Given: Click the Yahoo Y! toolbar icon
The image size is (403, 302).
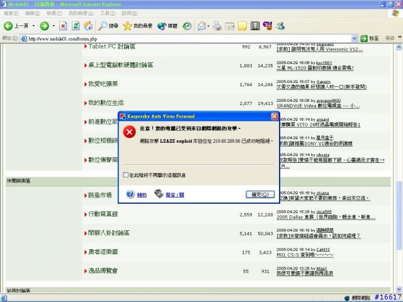Looking at the screenshot, I should tap(268, 26).
